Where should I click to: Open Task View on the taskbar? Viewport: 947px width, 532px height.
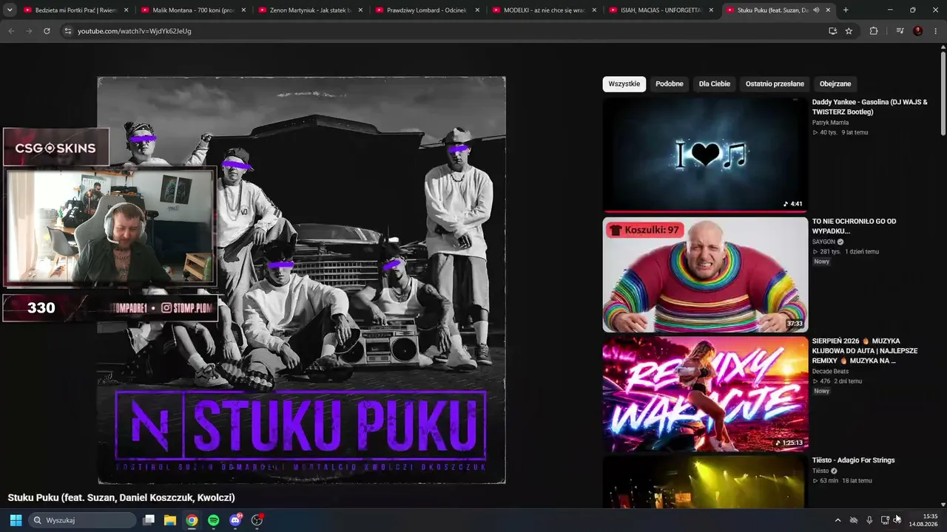[x=149, y=520]
